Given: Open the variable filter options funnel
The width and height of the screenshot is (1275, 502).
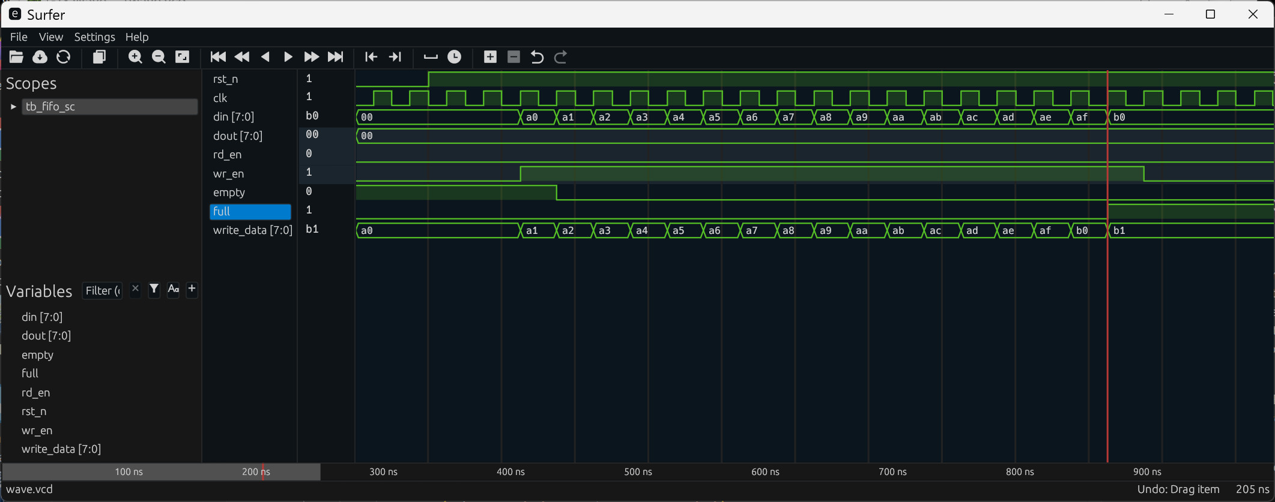Looking at the screenshot, I should (154, 290).
